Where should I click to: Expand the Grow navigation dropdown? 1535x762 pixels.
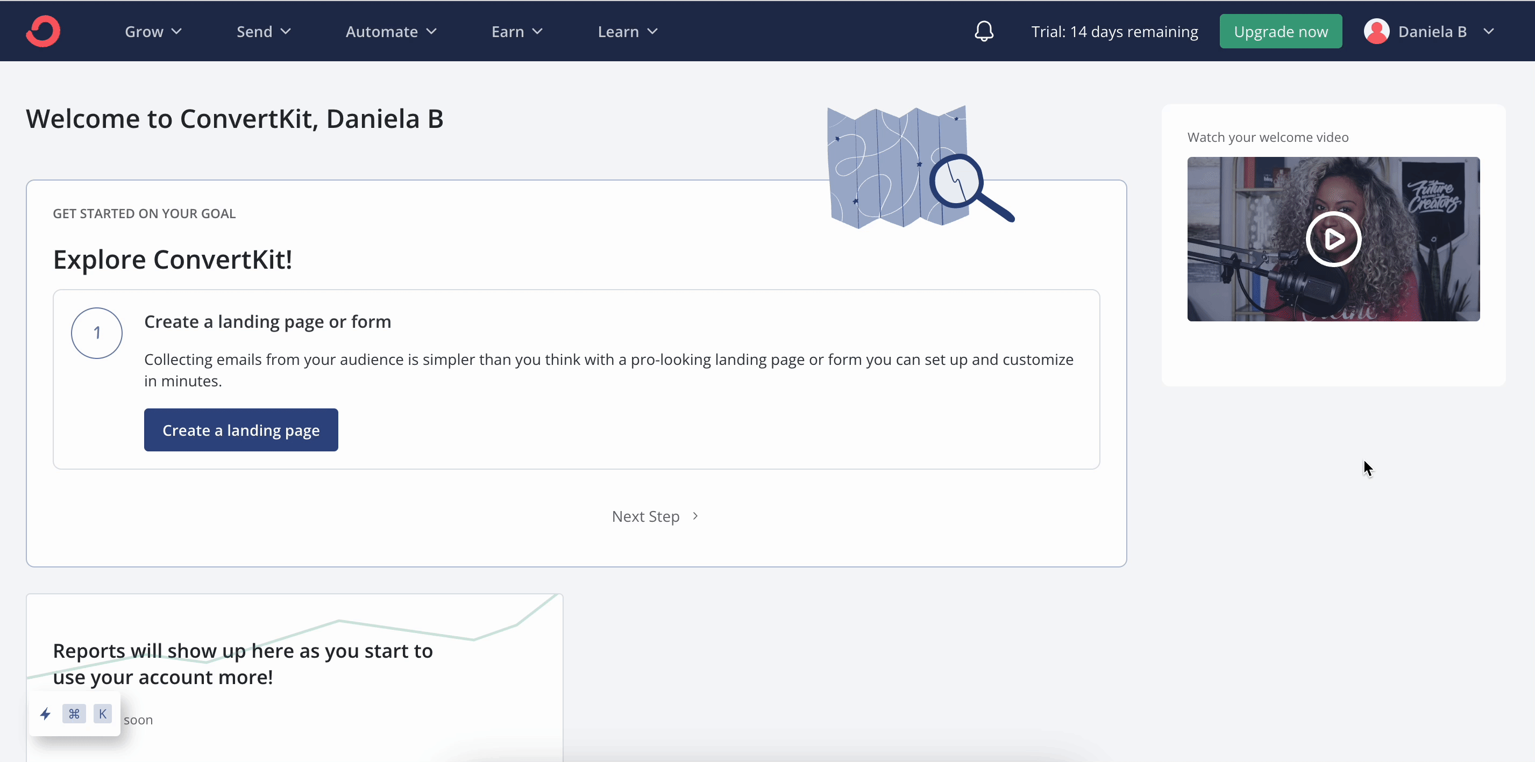[152, 30]
